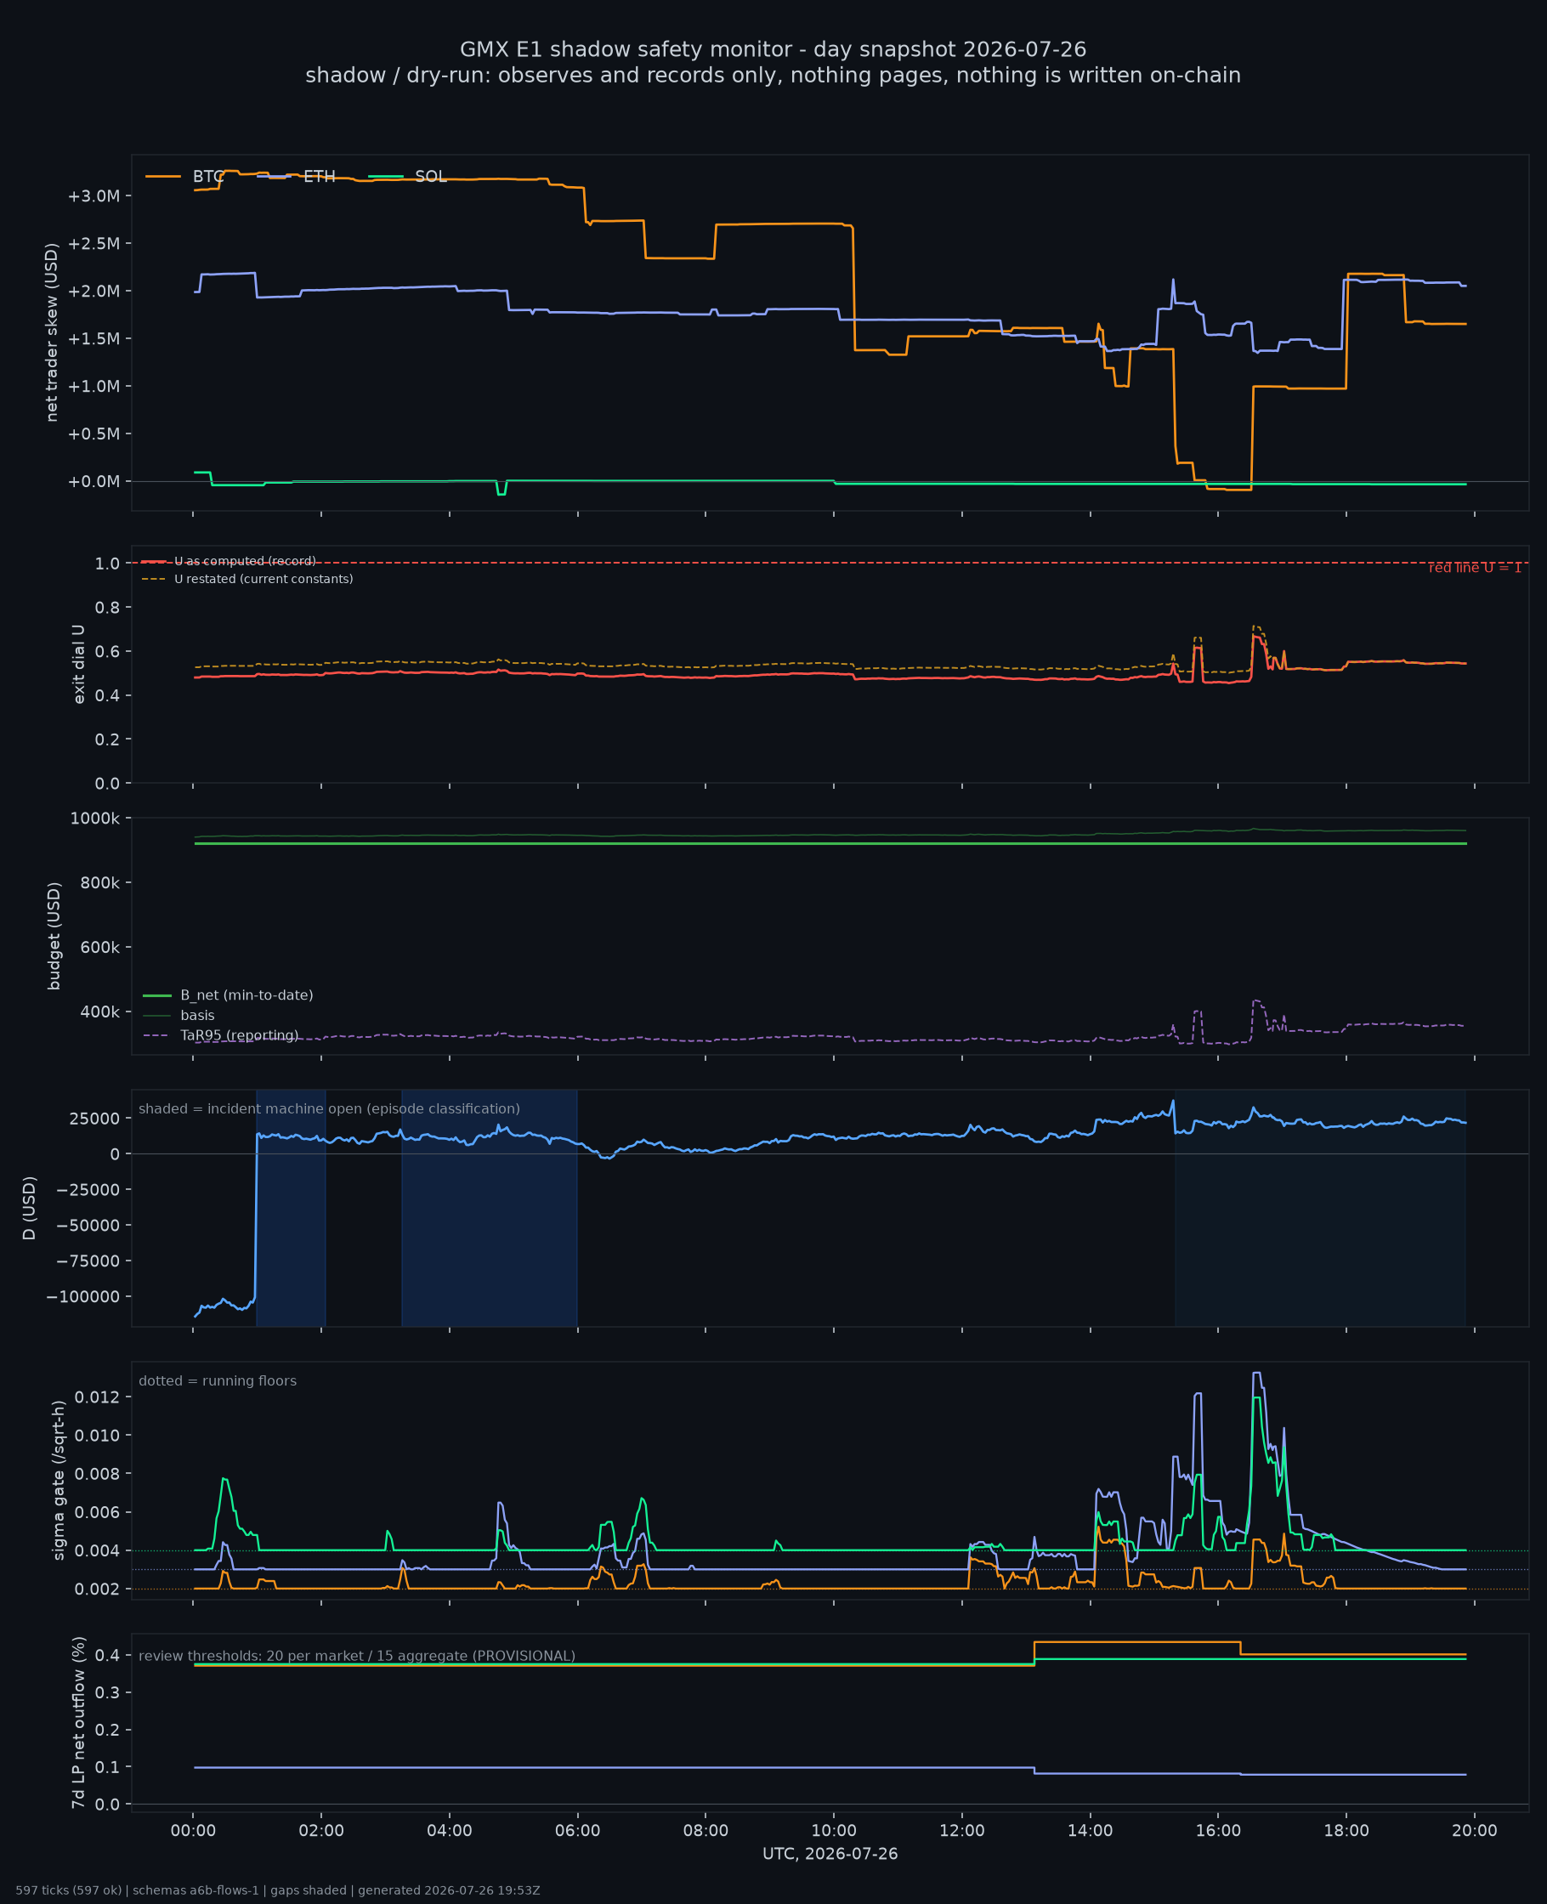The width and height of the screenshot is (1547, 1904).
Task: Click the 14:00 time tick label
Action: pos(1090,1830)
